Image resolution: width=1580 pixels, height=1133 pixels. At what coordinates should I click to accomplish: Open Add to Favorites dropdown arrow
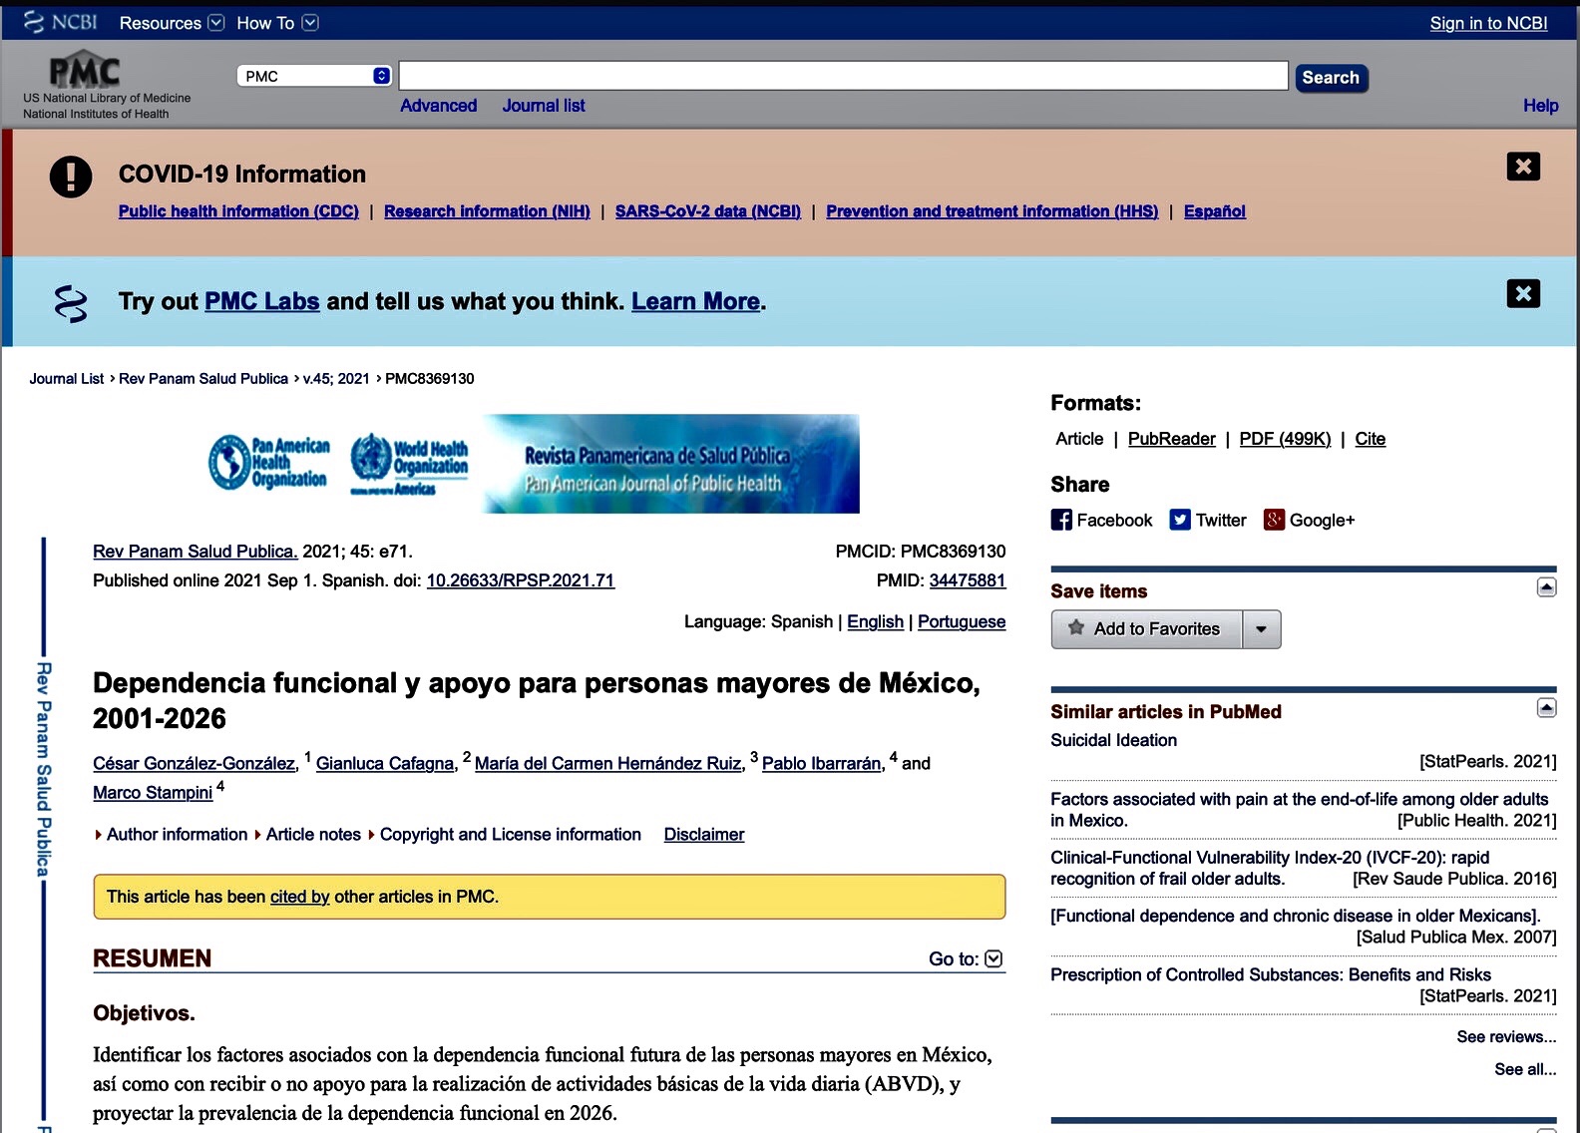[x=1261, y=629]
